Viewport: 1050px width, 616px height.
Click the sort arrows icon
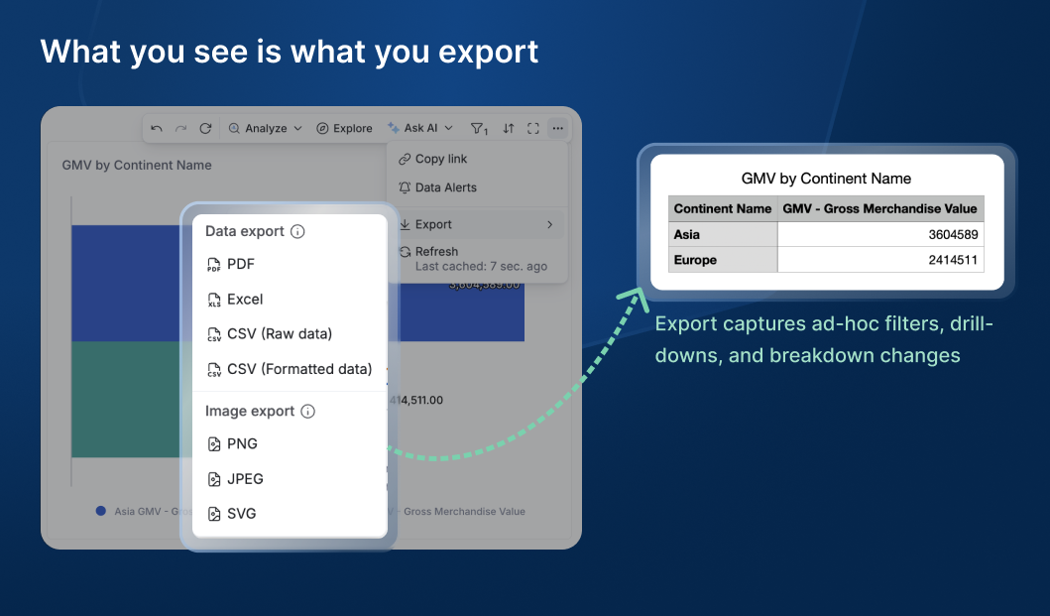click(x=507, y=128)
